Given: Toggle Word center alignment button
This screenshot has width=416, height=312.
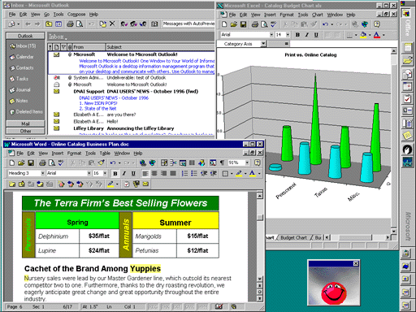Looking at the screenshot, I should 154,173.
